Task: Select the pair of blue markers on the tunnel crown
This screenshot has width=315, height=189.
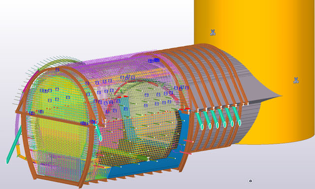Action: 154,61
